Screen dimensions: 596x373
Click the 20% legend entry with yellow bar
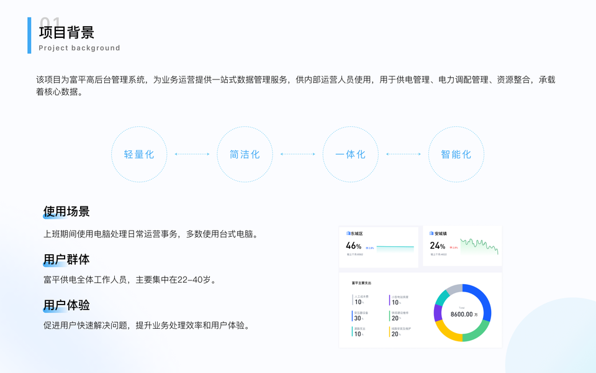pyautogui.click(x=400, y=332)
